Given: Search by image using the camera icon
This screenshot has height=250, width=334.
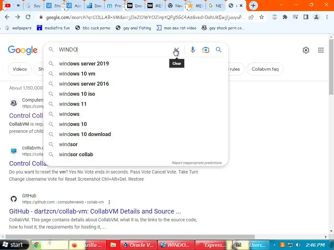Looking at the screenshot, I should point(205,50).
